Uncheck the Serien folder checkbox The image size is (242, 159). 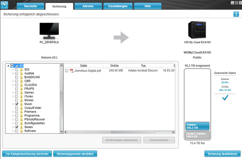pos(17,127)
